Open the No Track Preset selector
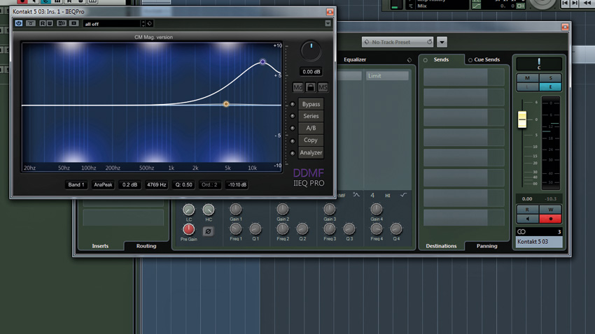This screenshot has width=595, height=334. point(398,42)
